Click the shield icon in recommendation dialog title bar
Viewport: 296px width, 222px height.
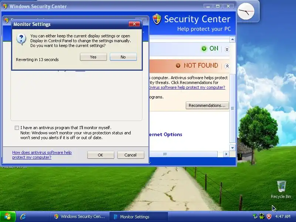click(x=7, y=20)
